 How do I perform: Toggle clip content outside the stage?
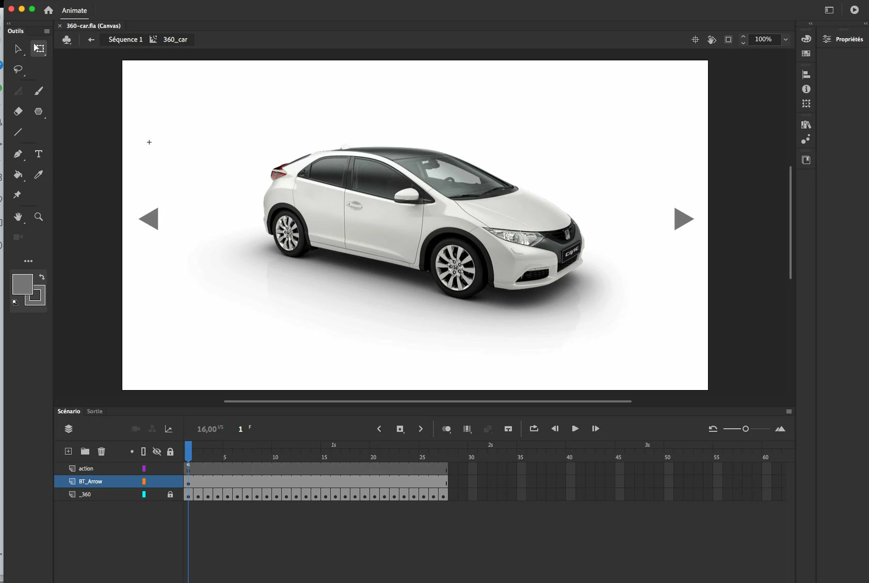(x=728, y=40)
